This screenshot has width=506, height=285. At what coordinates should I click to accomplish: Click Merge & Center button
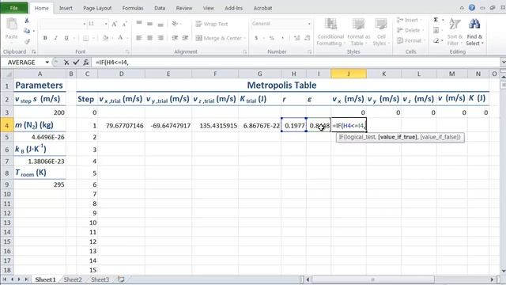tap(221, 38)
